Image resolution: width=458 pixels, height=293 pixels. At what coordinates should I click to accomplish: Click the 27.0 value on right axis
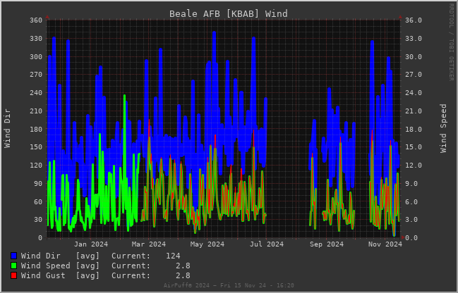pos(414,75)
